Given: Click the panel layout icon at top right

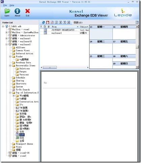Looking at the screenshot, I should point(137,22).
